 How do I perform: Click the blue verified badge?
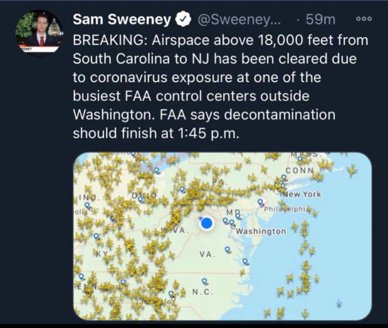point(182,20)
